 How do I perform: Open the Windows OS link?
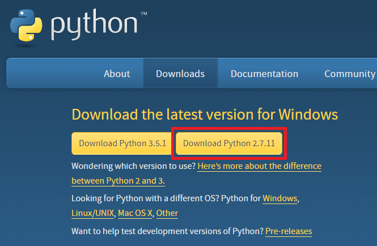click(x=280, y=198)
